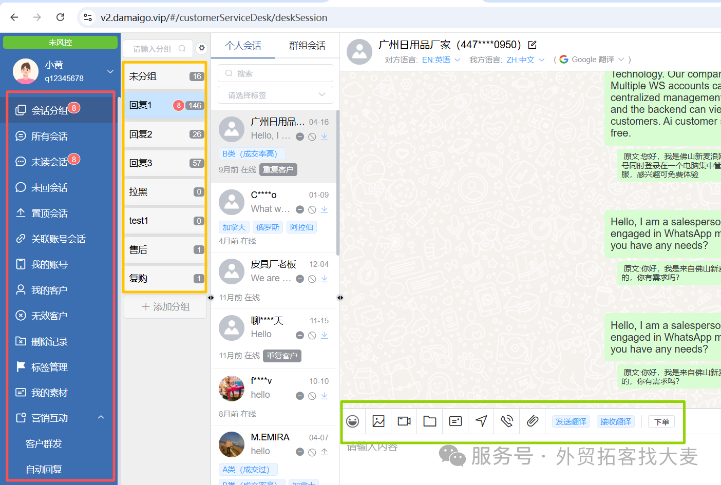Select the 拉黑 group

point(165,192)
